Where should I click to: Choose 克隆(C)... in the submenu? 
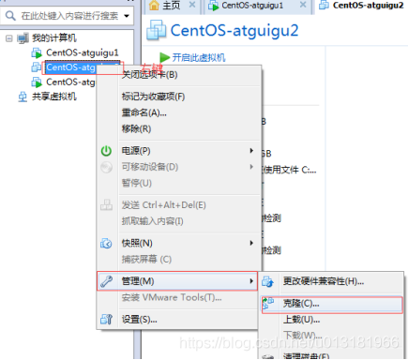(x=332, y=304)
